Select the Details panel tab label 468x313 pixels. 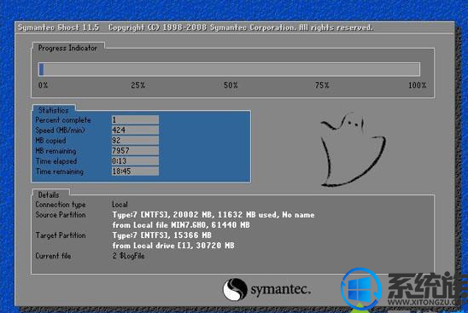click(49, 195)
